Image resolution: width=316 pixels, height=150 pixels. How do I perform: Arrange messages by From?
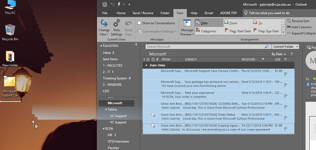point(238,23)
